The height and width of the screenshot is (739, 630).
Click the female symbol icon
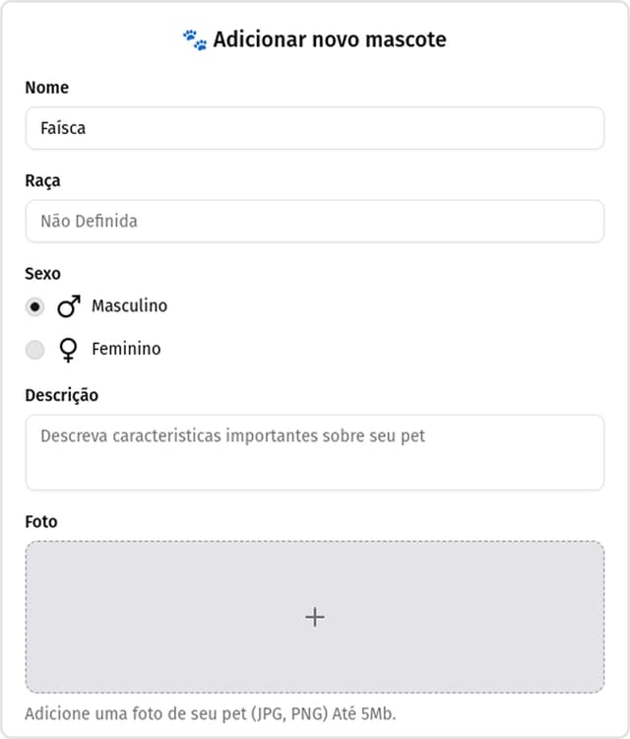[68, 350]
